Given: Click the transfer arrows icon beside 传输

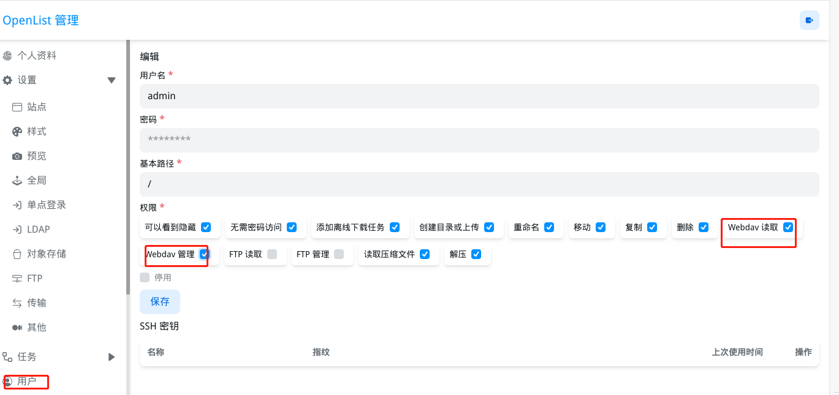Looking at the screenshot, I should [x=17, y=303].
